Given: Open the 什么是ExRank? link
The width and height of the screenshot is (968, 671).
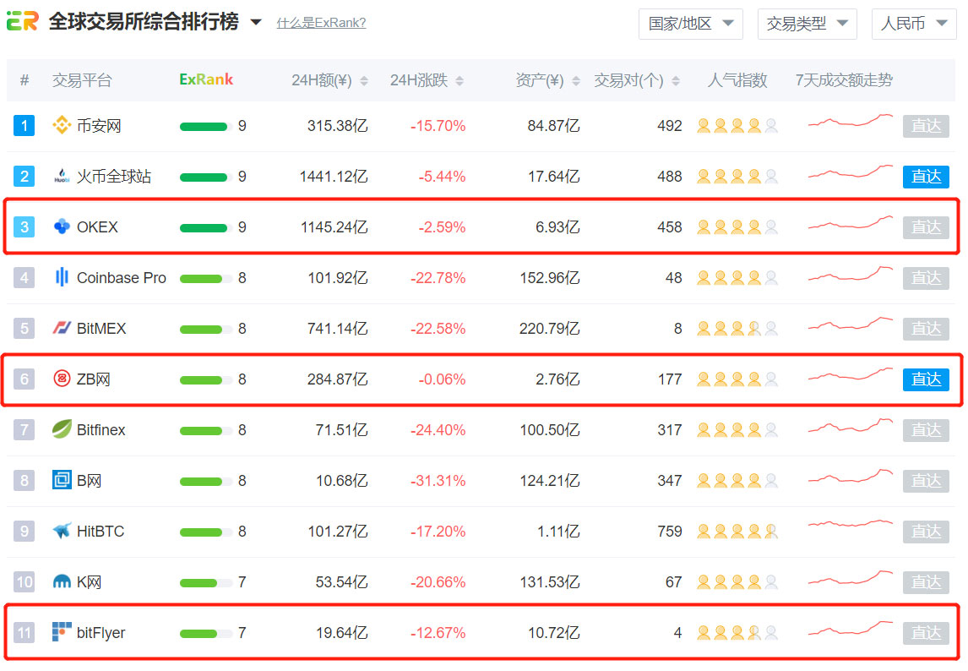Looking at the screenshot, I should pyautogui.click(x=321, y=23).
